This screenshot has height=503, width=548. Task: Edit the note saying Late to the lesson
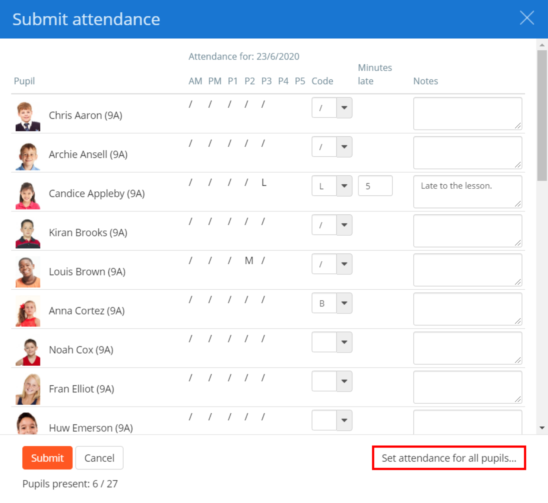(x=468, y=192)
